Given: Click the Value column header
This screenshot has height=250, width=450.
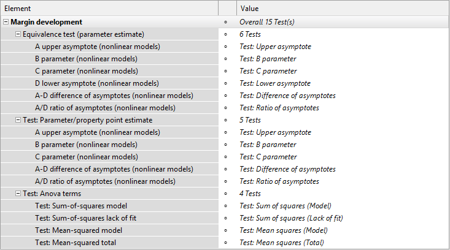Looking at the screenshot, I should pyautogui.click(x=343, y=9).
